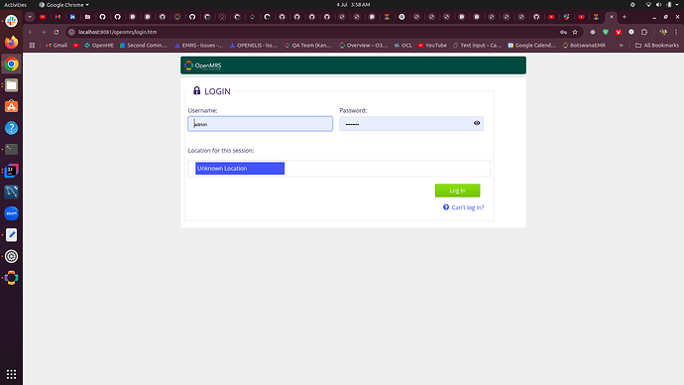The height and width of the screenshot is (385, 684).
Task: Go forward with the browser forward arrow
Action: point(44,32)
